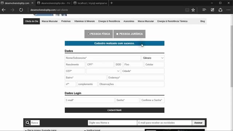Click the Cadastro realizado com sucesso message
This screenshot has width=233, height=131.
coord(115,43)
